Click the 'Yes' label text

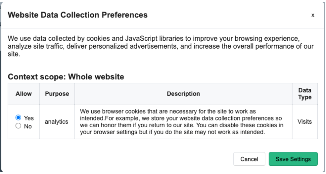29,118
